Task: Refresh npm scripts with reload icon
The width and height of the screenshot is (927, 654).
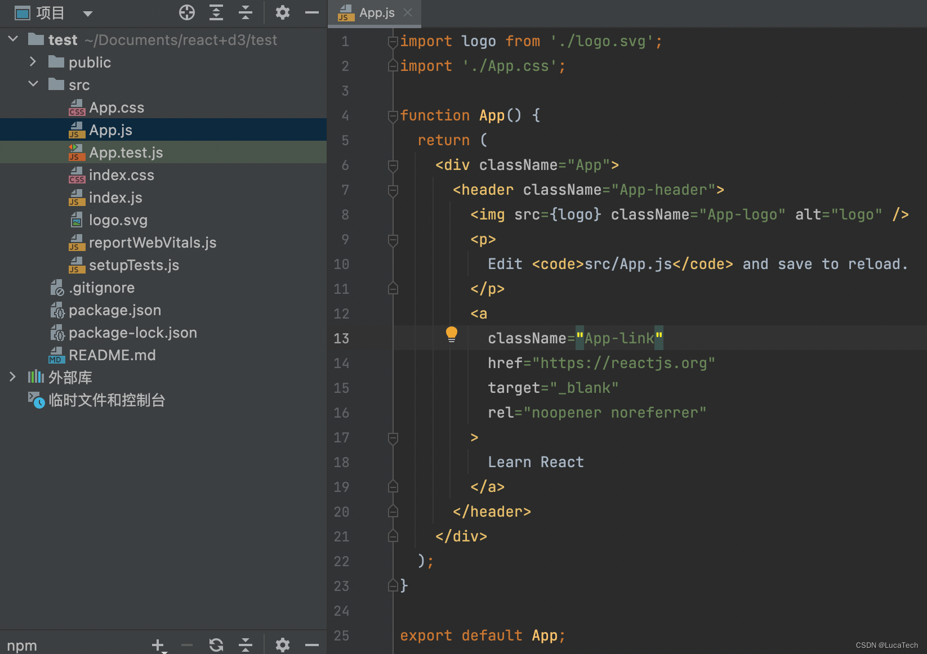Action: click(216, 645)
